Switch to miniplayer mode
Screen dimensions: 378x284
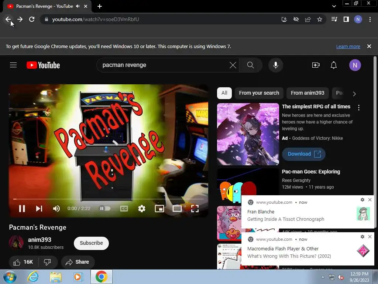pyautogui.click(x=159, y=209)
